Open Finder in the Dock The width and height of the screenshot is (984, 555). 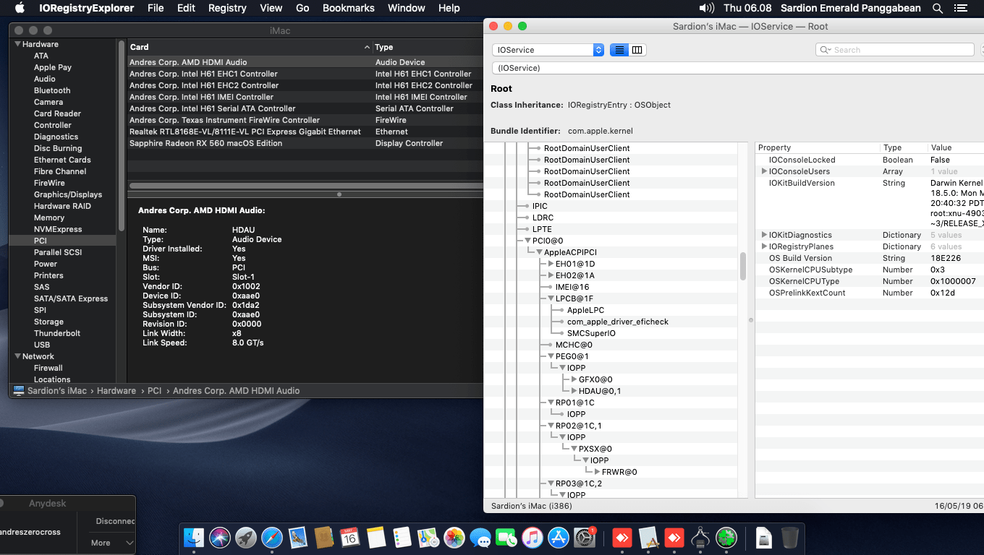tap(194, 538)
